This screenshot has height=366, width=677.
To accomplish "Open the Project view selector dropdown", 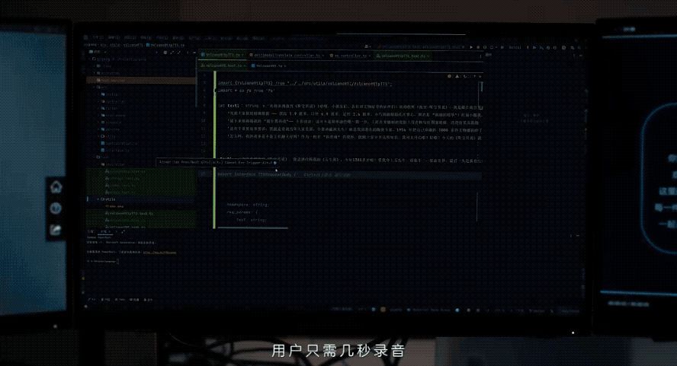I will (x=98, y=52).
